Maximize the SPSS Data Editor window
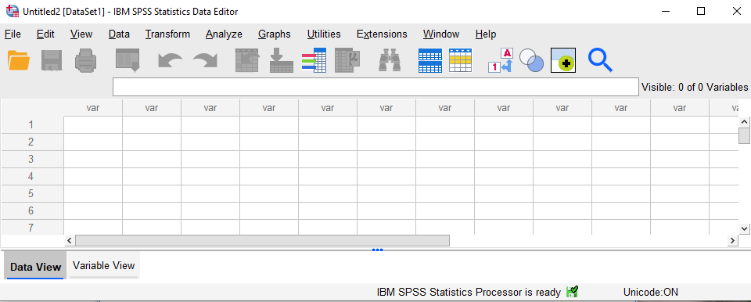The width and height of the screenshot is (751, 302). coord(701,11)
